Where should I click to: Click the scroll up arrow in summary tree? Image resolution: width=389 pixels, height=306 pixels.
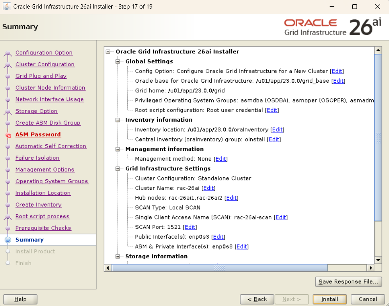(378, 51)
